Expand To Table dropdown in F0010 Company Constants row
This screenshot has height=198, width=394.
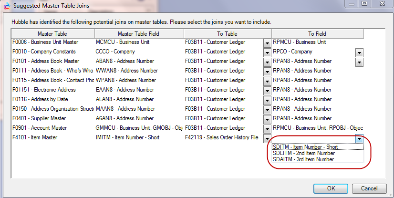[x=267, y=52]
